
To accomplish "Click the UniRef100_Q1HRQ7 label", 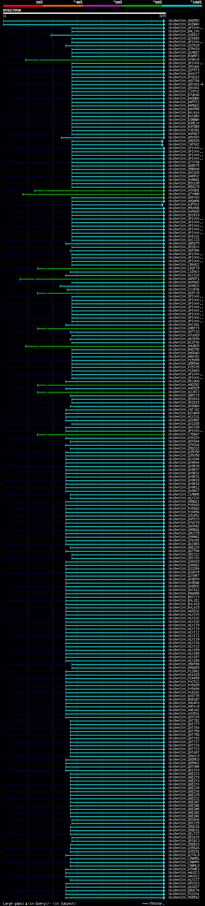I will click(x=184, y=52).
